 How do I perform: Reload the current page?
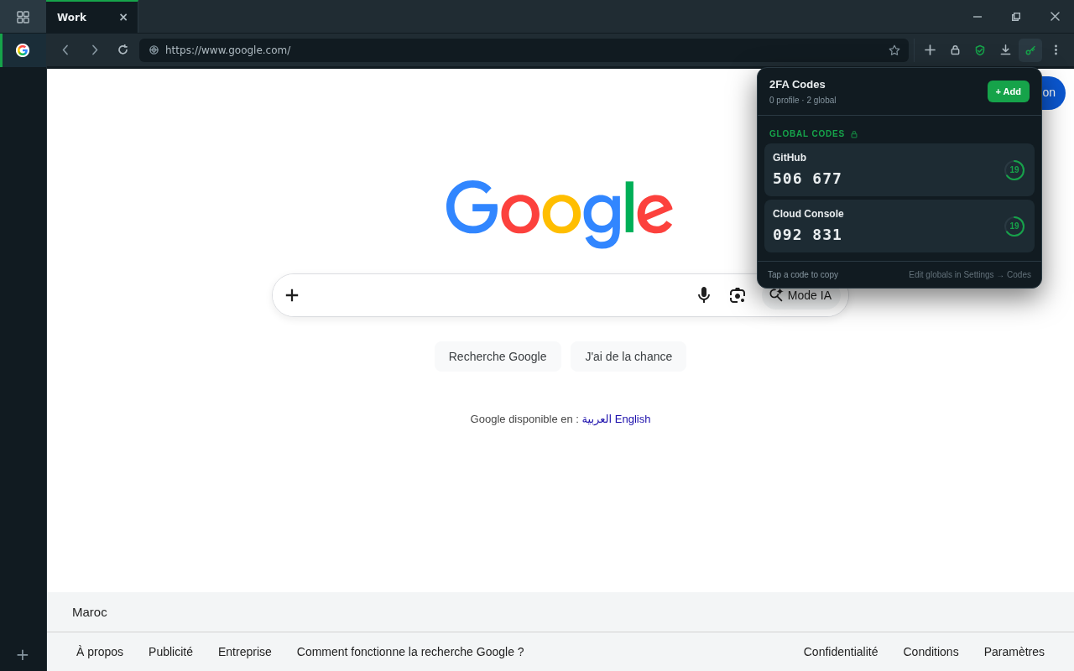point(123,50)
